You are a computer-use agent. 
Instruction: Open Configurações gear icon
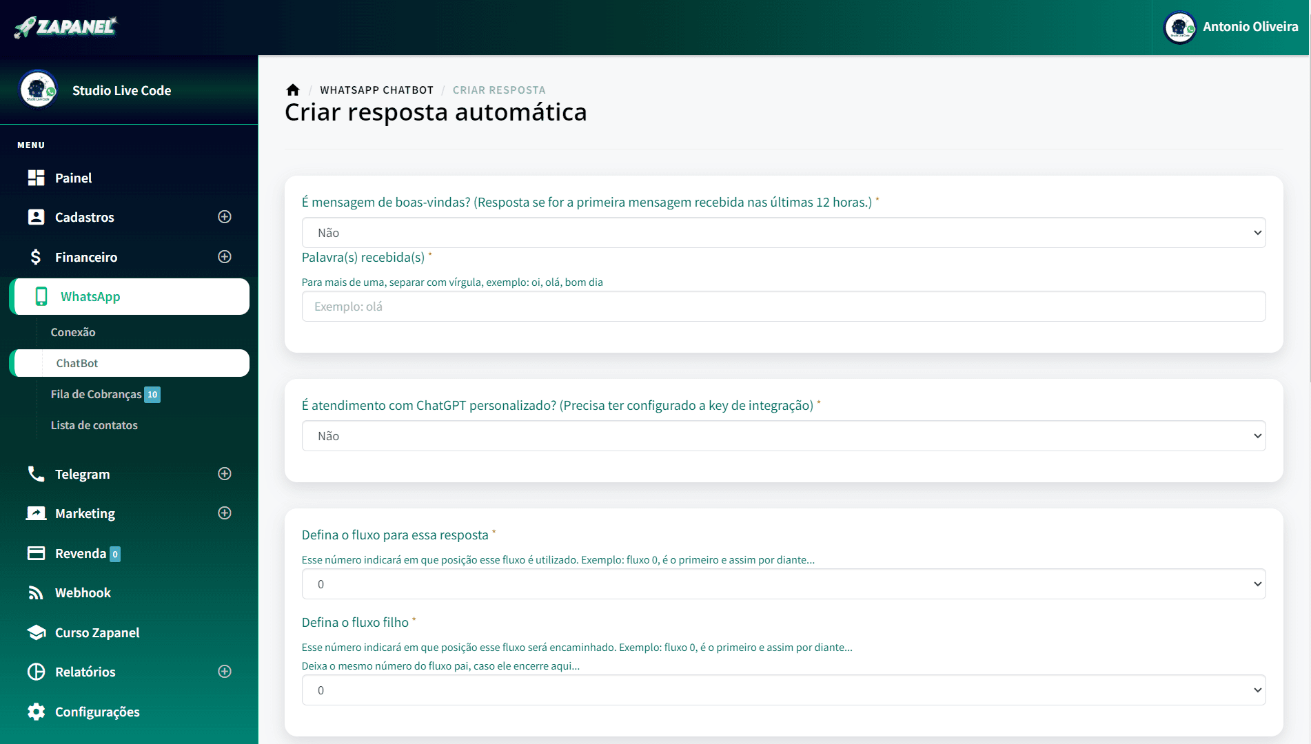coord(36,712)
